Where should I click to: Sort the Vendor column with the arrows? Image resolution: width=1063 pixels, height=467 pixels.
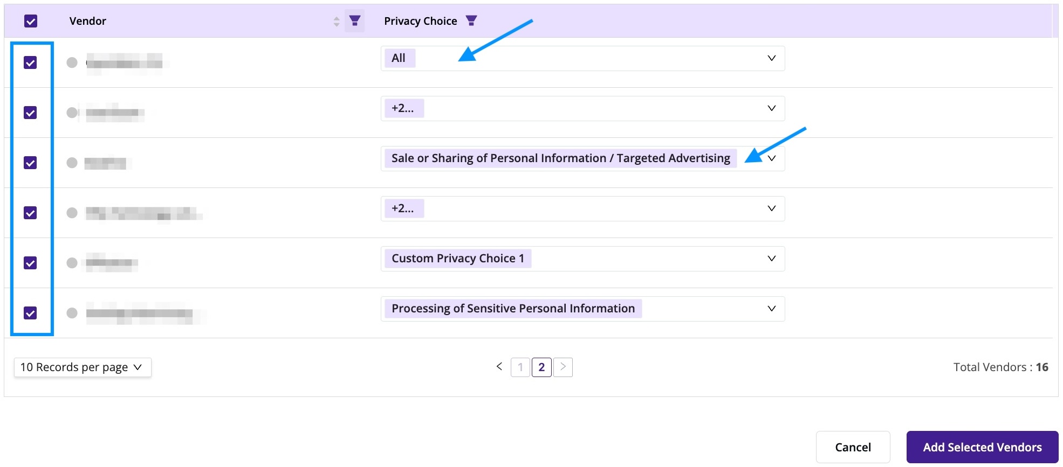tap(337, 21)
